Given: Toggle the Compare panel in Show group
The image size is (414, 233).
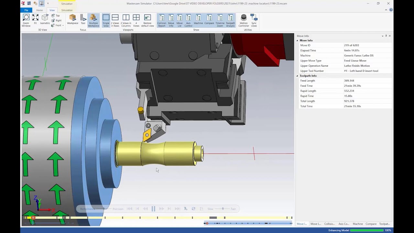Looking at the screenshot, I should (209, 20).
